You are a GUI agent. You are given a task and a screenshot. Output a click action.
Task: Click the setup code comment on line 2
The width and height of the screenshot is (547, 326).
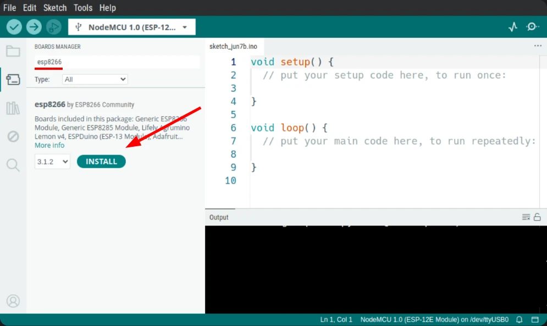tap(384, 75)
